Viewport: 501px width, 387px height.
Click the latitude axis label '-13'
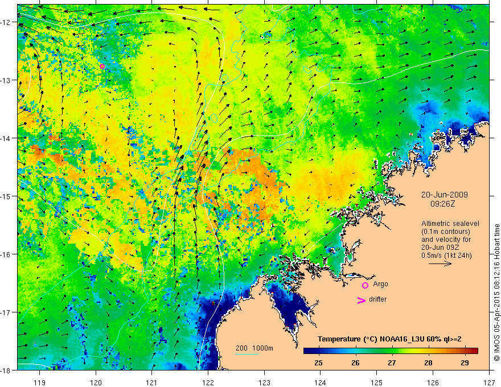6,80
